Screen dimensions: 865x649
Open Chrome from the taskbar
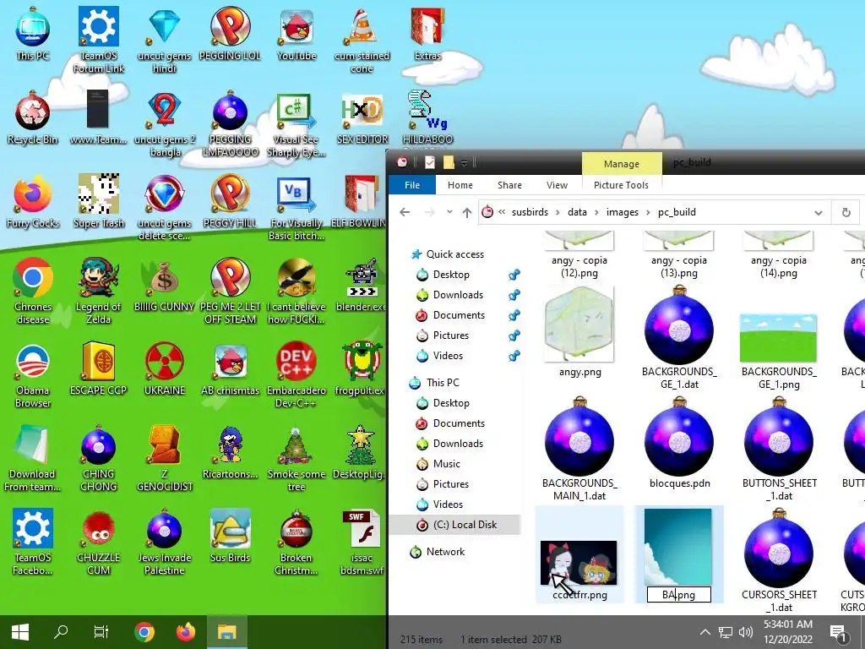click(x=144, y=632)
